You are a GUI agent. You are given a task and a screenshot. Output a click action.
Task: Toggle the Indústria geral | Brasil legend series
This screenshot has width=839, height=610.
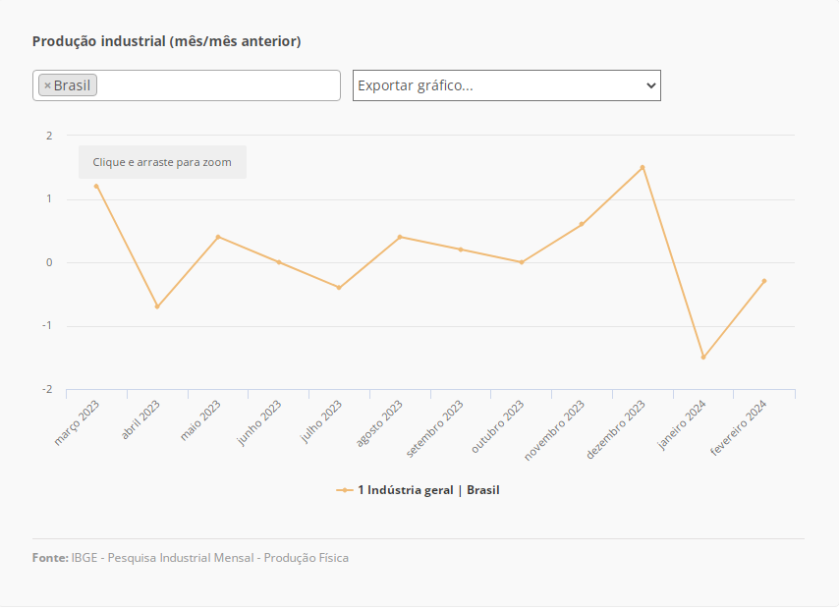click(428, 489)
